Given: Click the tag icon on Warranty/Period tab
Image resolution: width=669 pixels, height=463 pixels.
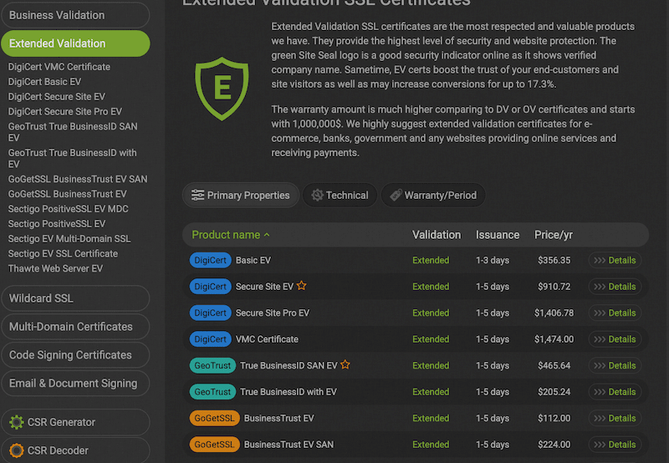Looking at the screenshot, I should click(396, 196).
